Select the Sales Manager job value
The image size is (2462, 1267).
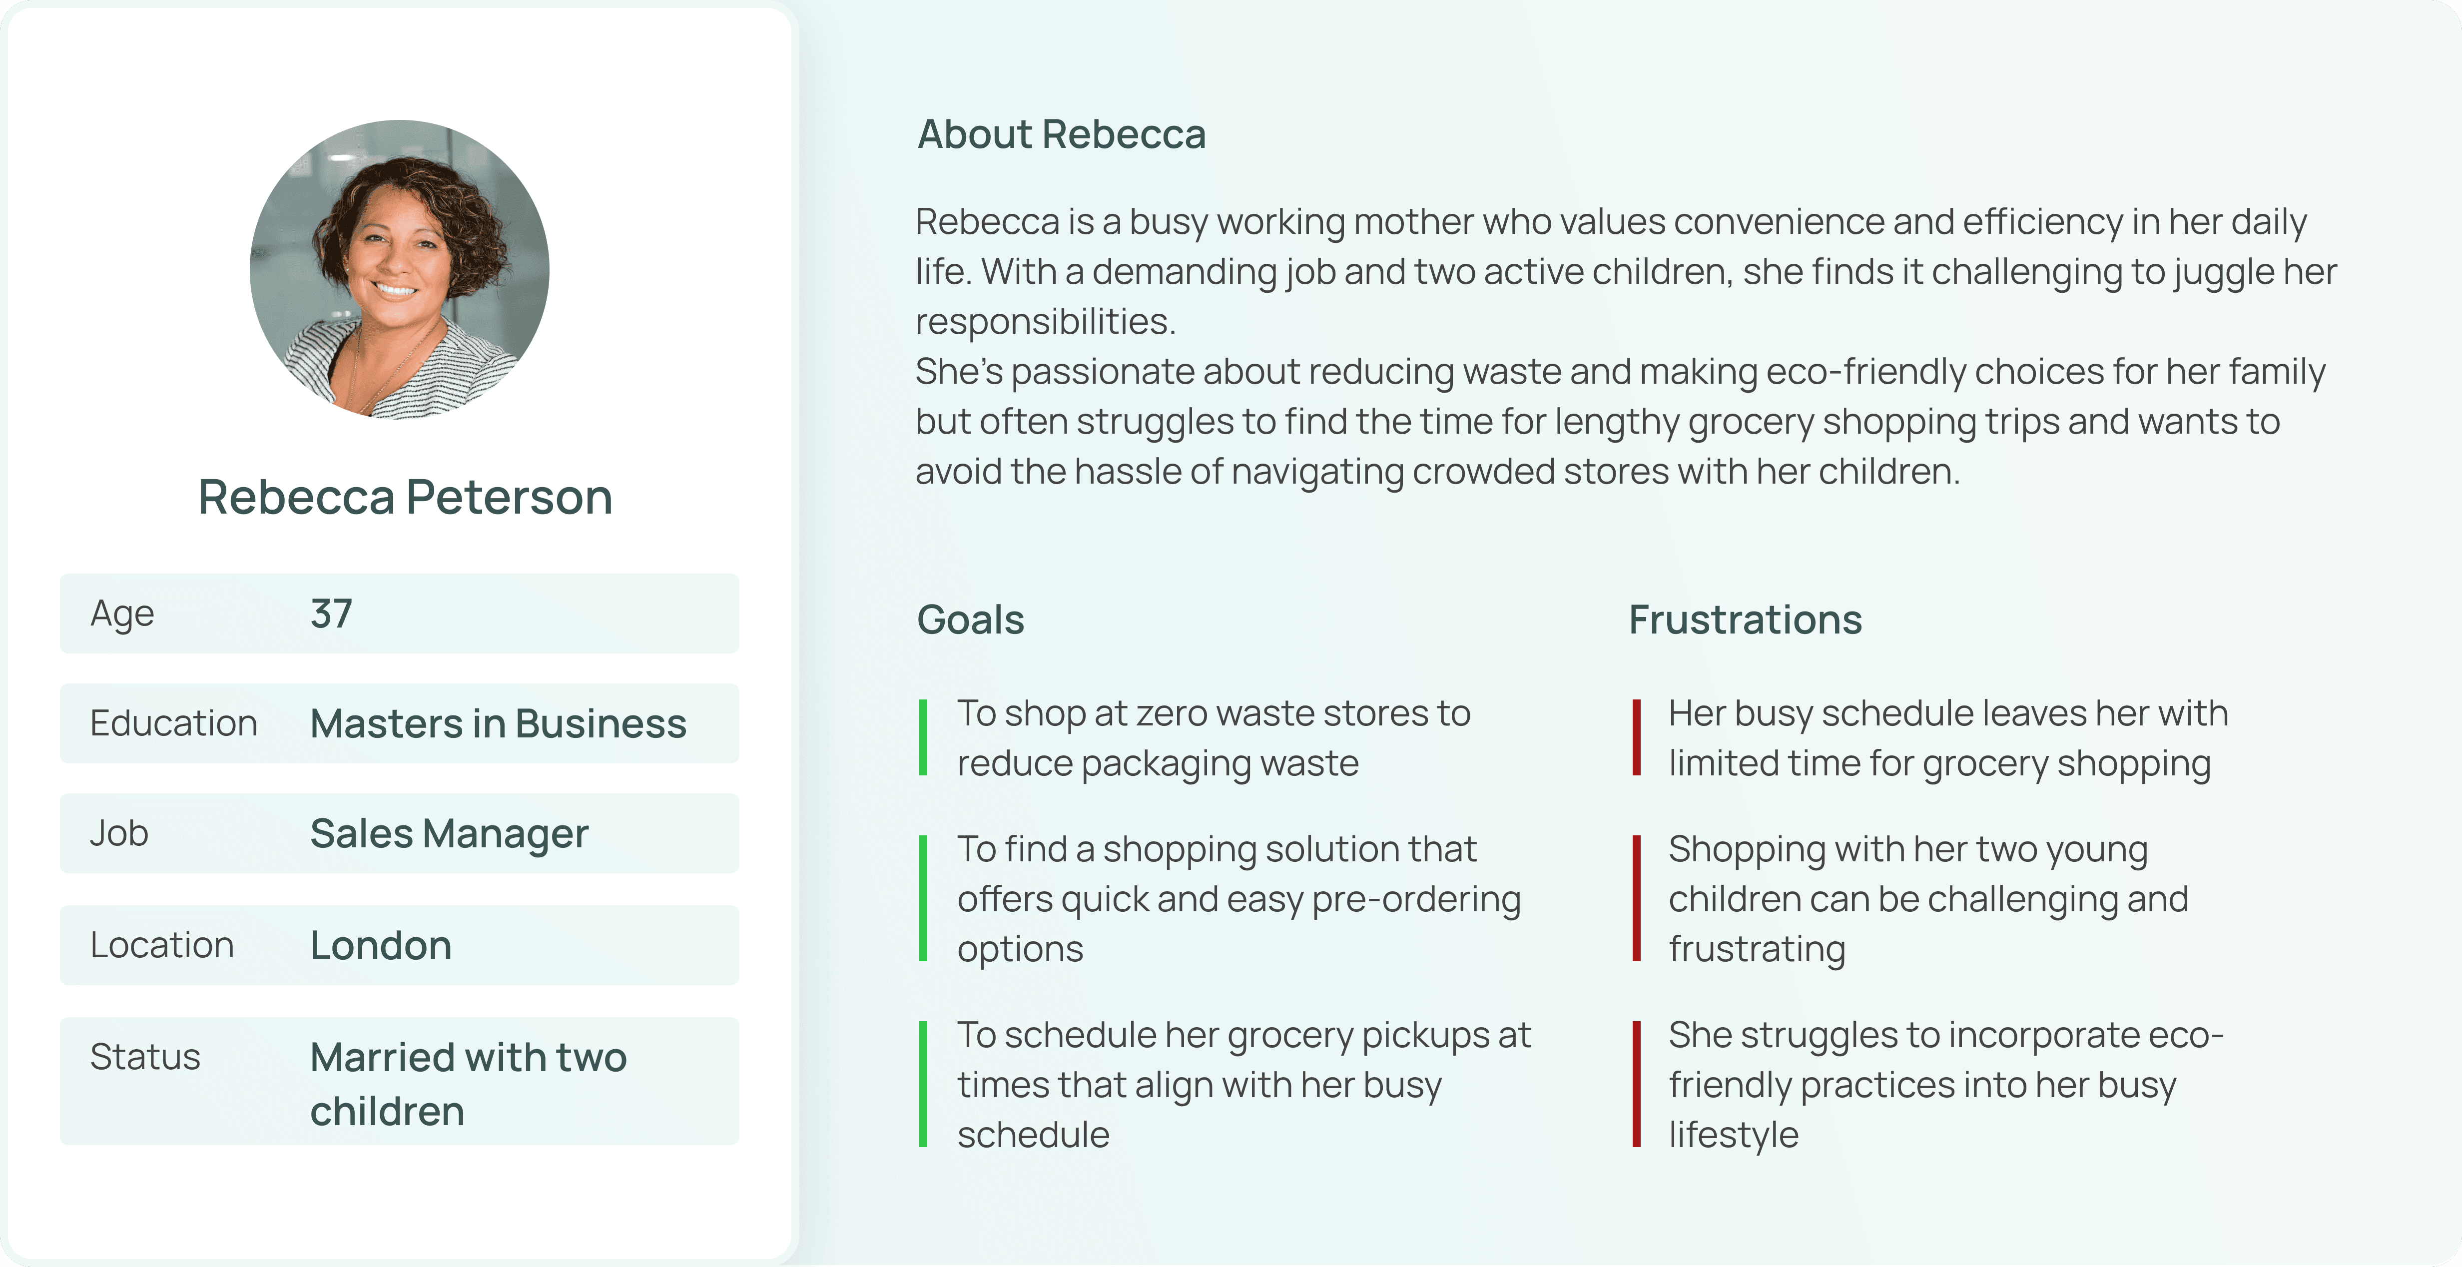pyautogui.click(x=449, y=833)
